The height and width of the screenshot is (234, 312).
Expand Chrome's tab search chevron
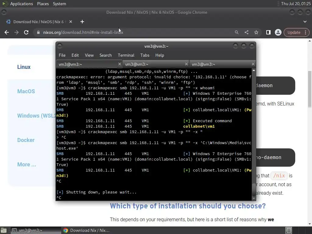(x=305, y=22)
